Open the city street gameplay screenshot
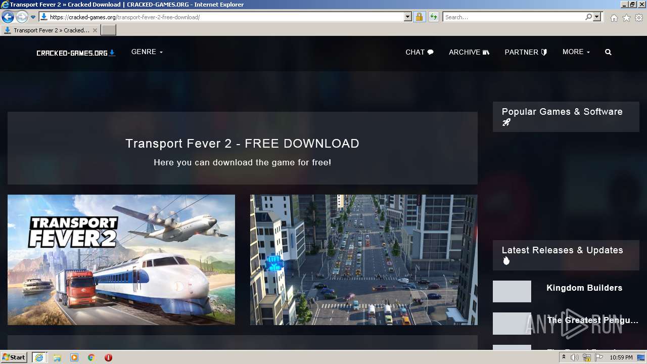The height and width of the screenshot is (364, 647). pyautogui.click(x=364, y=260)
